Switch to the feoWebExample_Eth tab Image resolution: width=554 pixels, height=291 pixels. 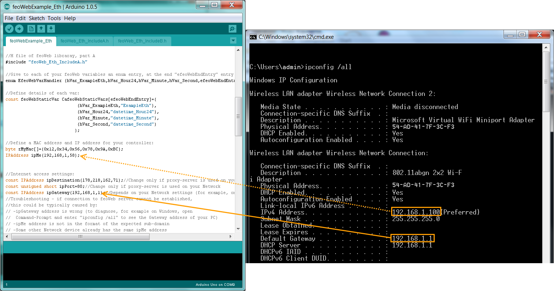(31, 41)
